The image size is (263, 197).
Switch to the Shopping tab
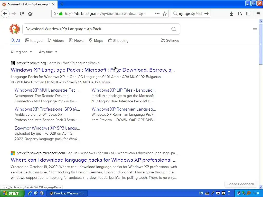[x=118, y=41]
